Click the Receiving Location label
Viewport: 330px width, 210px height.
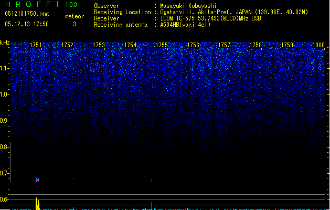pyautogui.click(x=122, y=12)
